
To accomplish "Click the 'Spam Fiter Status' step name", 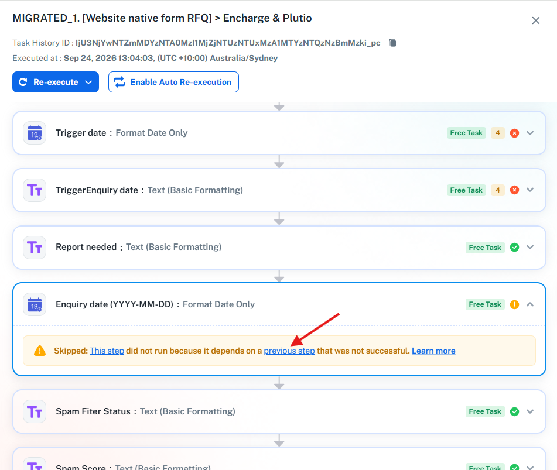I will click(93, 411).
